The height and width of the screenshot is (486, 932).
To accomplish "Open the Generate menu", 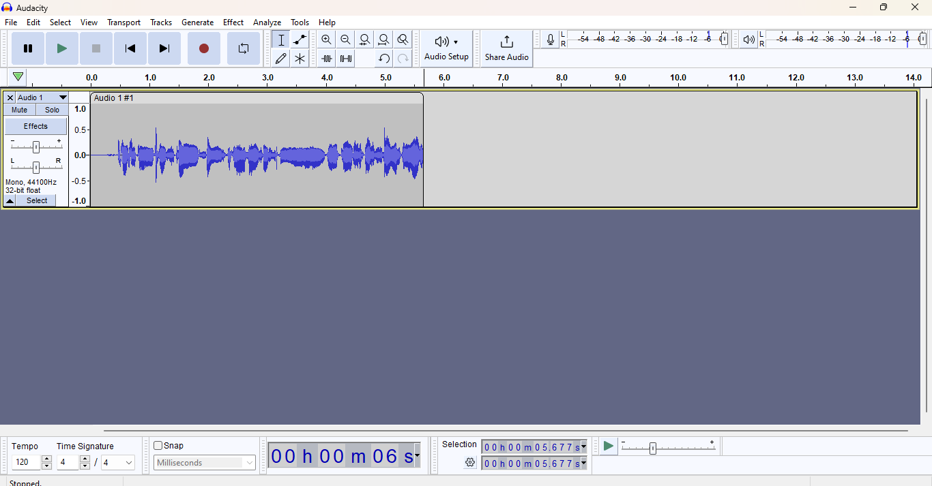I will pos(198,22).
